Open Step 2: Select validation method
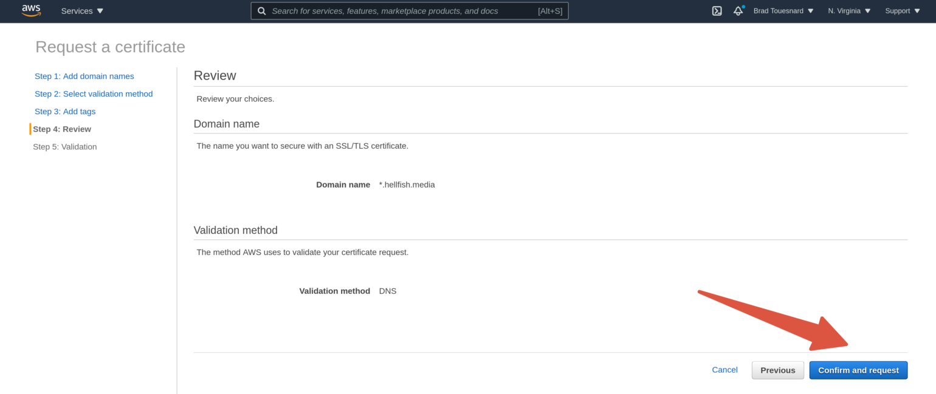Image resolution: width=936 pixels, height=394 pixels. (x=94, y=93)
